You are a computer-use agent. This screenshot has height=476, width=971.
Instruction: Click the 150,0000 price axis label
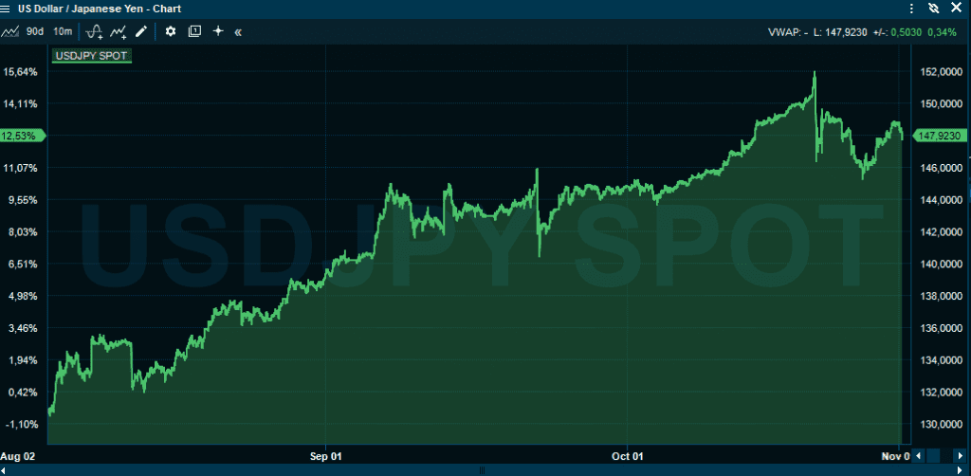point(943,104)
